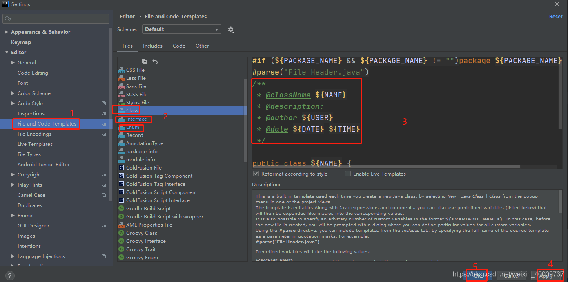The height and width of the screenshot is (282, 568).
Task: Collapse the Editor tree section
Action: pyautogui.click(x=7, y=53)
